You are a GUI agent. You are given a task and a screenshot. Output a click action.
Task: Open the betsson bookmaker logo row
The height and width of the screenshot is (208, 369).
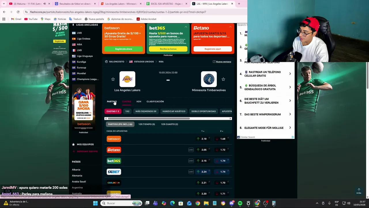point(114,139)
